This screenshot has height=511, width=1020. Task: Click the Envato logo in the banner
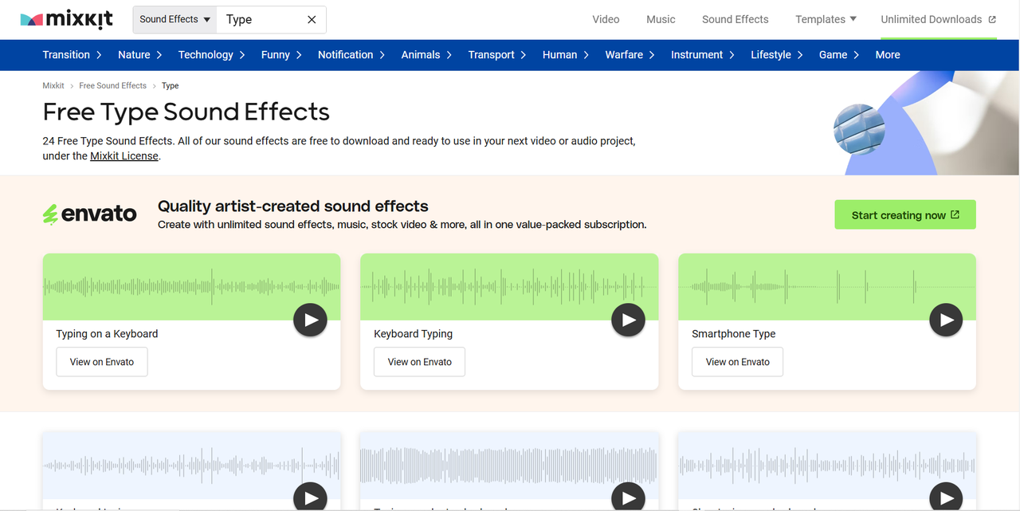click(89, 214)
